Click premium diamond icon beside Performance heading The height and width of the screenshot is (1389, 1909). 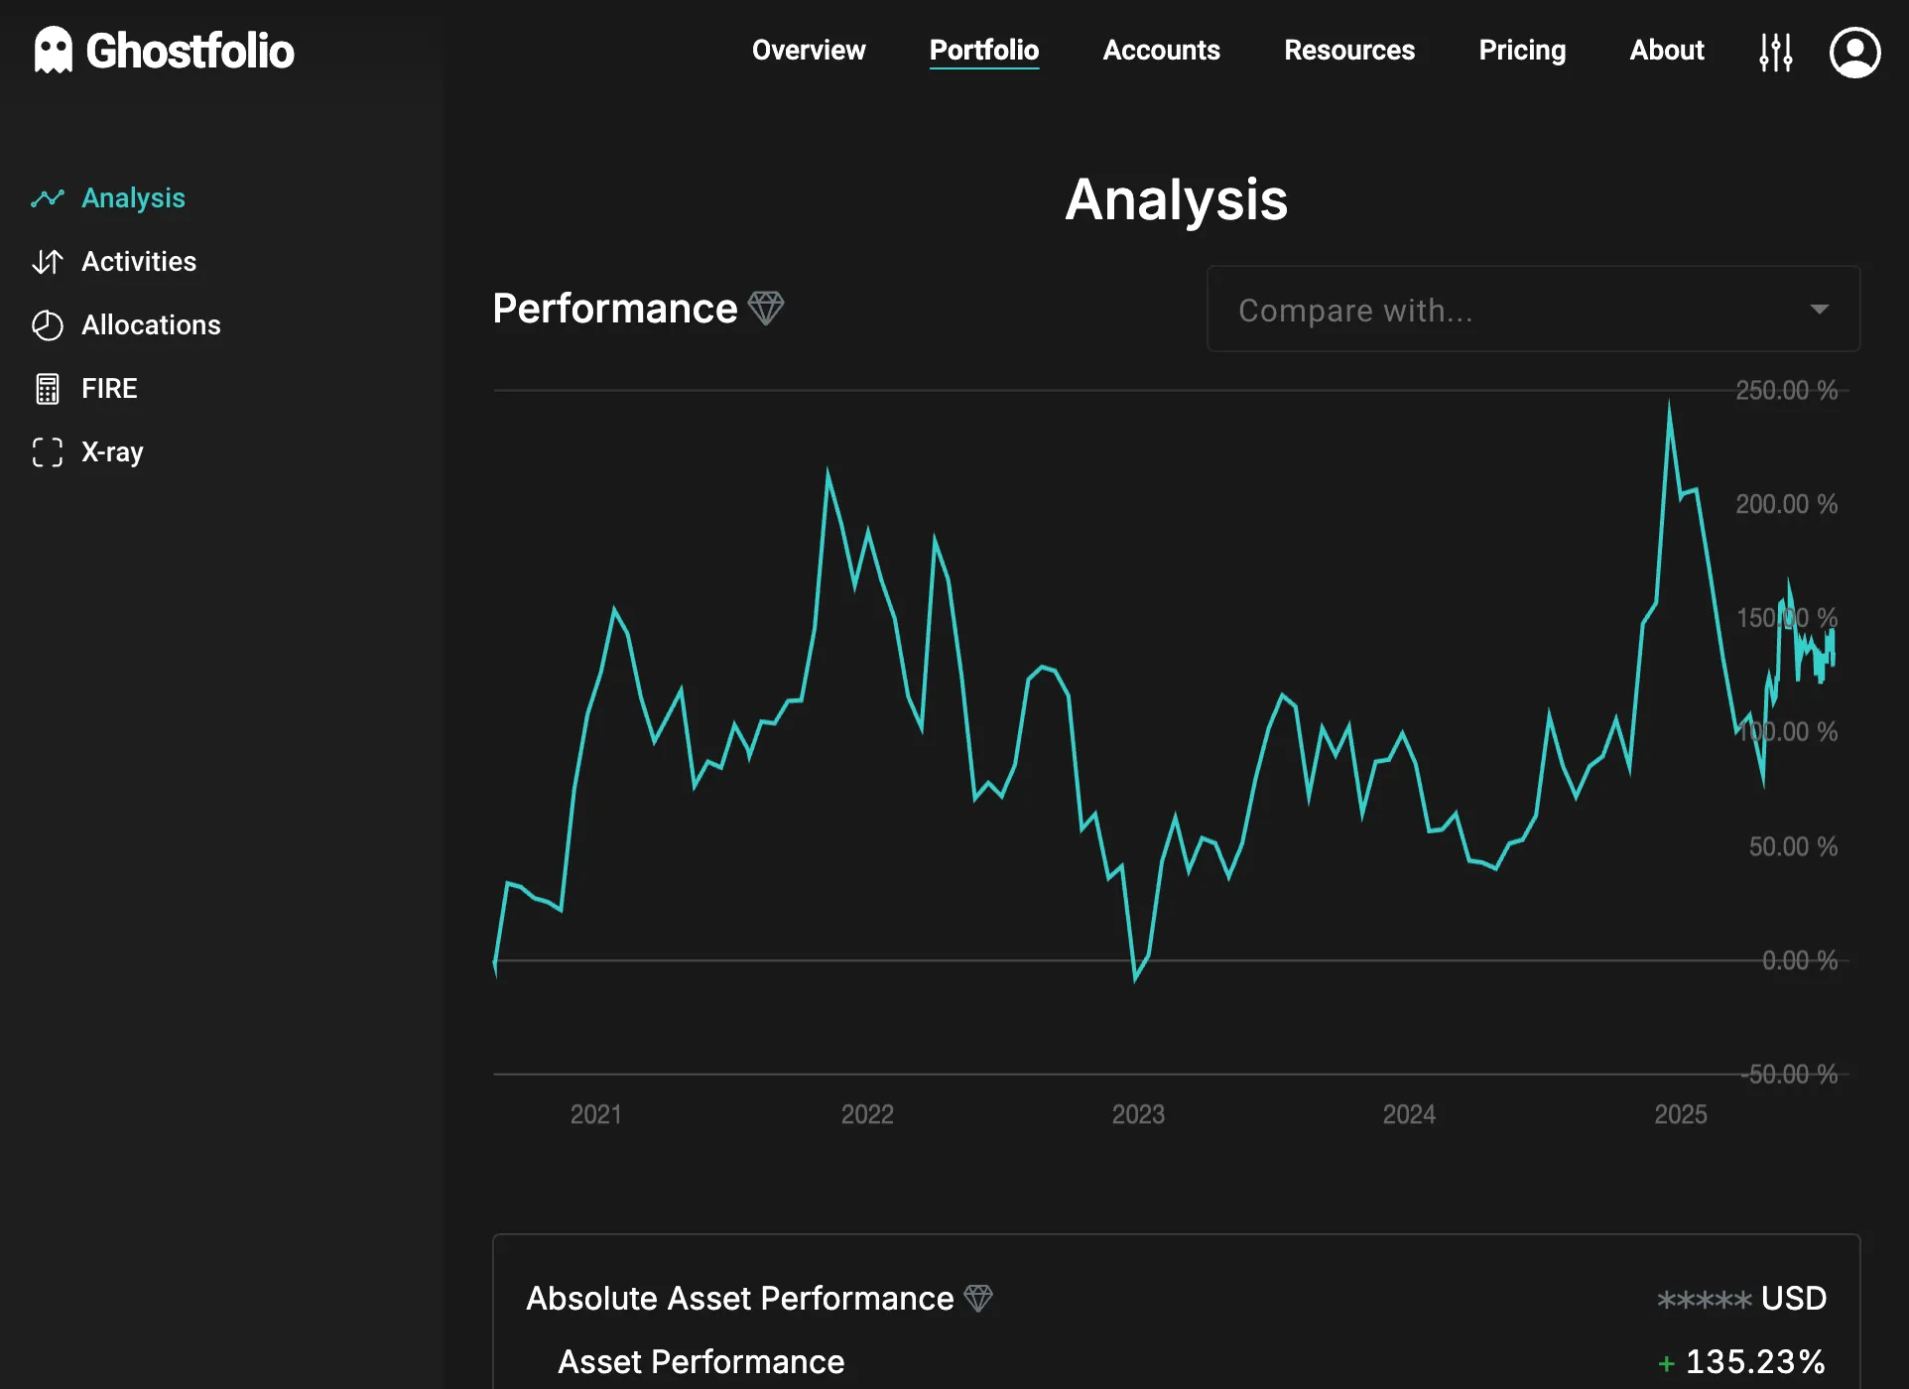click(766, 308)
